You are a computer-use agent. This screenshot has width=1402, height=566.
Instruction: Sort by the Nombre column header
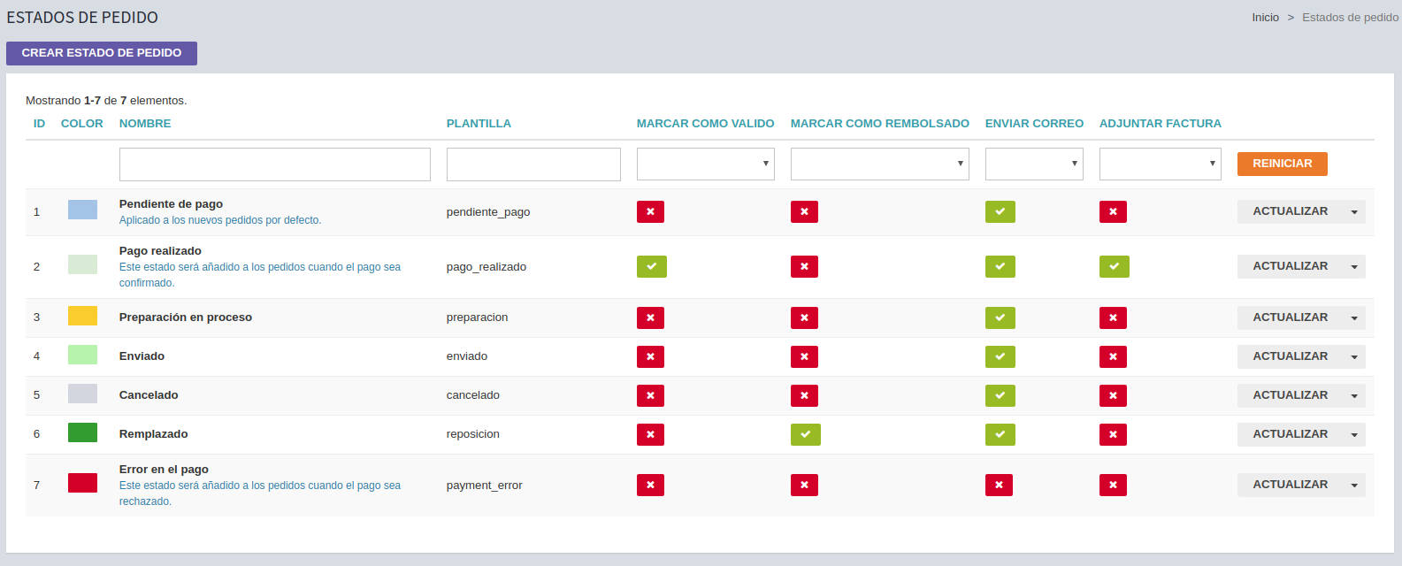(145, 124)
